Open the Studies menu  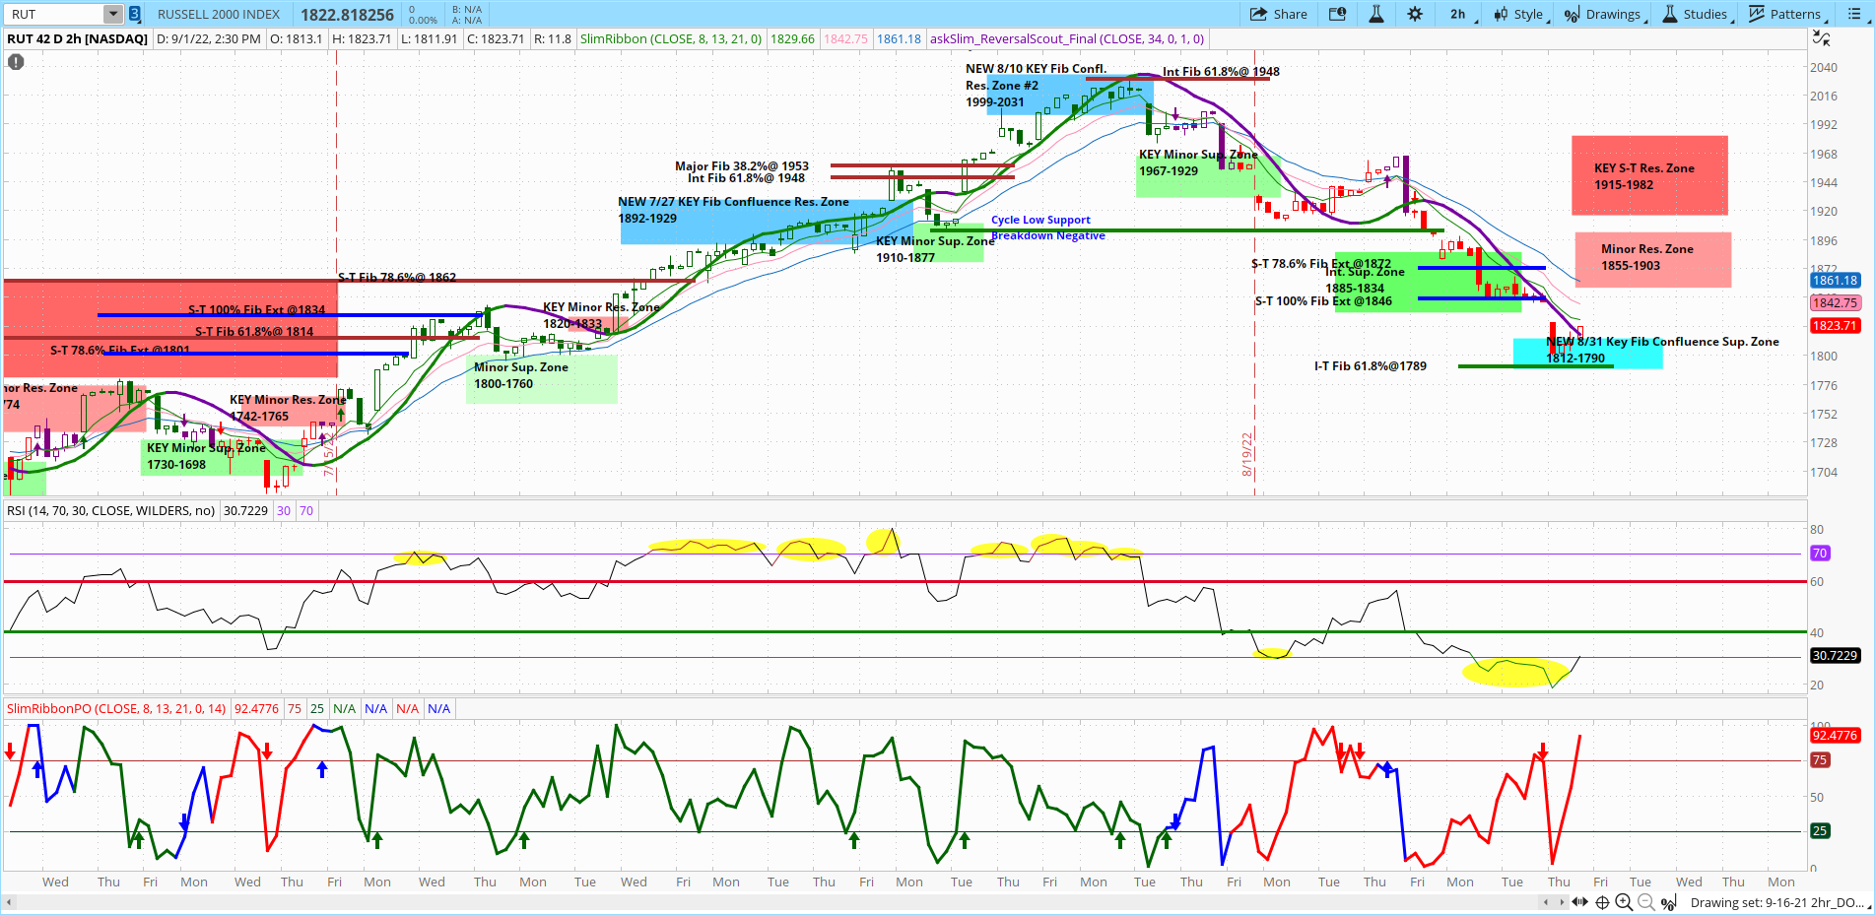[x=1696, y=14]
